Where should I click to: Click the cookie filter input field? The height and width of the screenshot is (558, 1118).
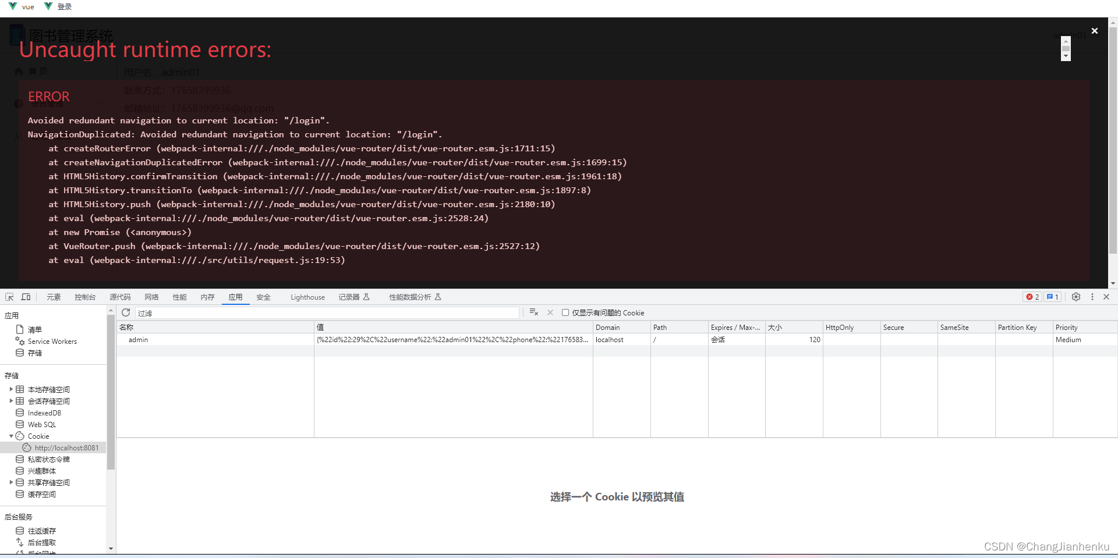coord(327,313)
